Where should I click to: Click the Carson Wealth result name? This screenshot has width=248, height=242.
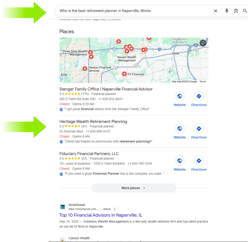(79, 238)
